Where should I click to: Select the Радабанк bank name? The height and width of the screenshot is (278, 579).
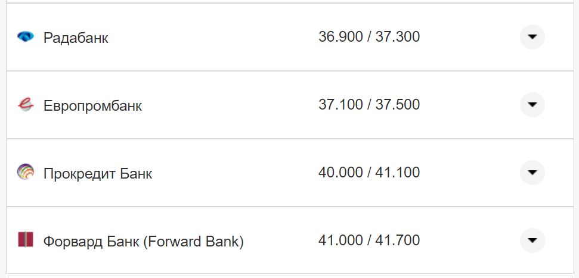pyautogui.click(x=76, y=38)
